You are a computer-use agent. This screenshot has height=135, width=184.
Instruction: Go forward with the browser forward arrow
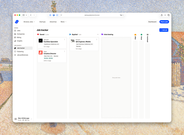pyautogui.click(x=34, y=15)
